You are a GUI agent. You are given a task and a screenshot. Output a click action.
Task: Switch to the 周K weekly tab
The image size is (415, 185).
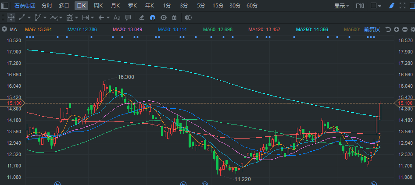[x=98, y=6]
